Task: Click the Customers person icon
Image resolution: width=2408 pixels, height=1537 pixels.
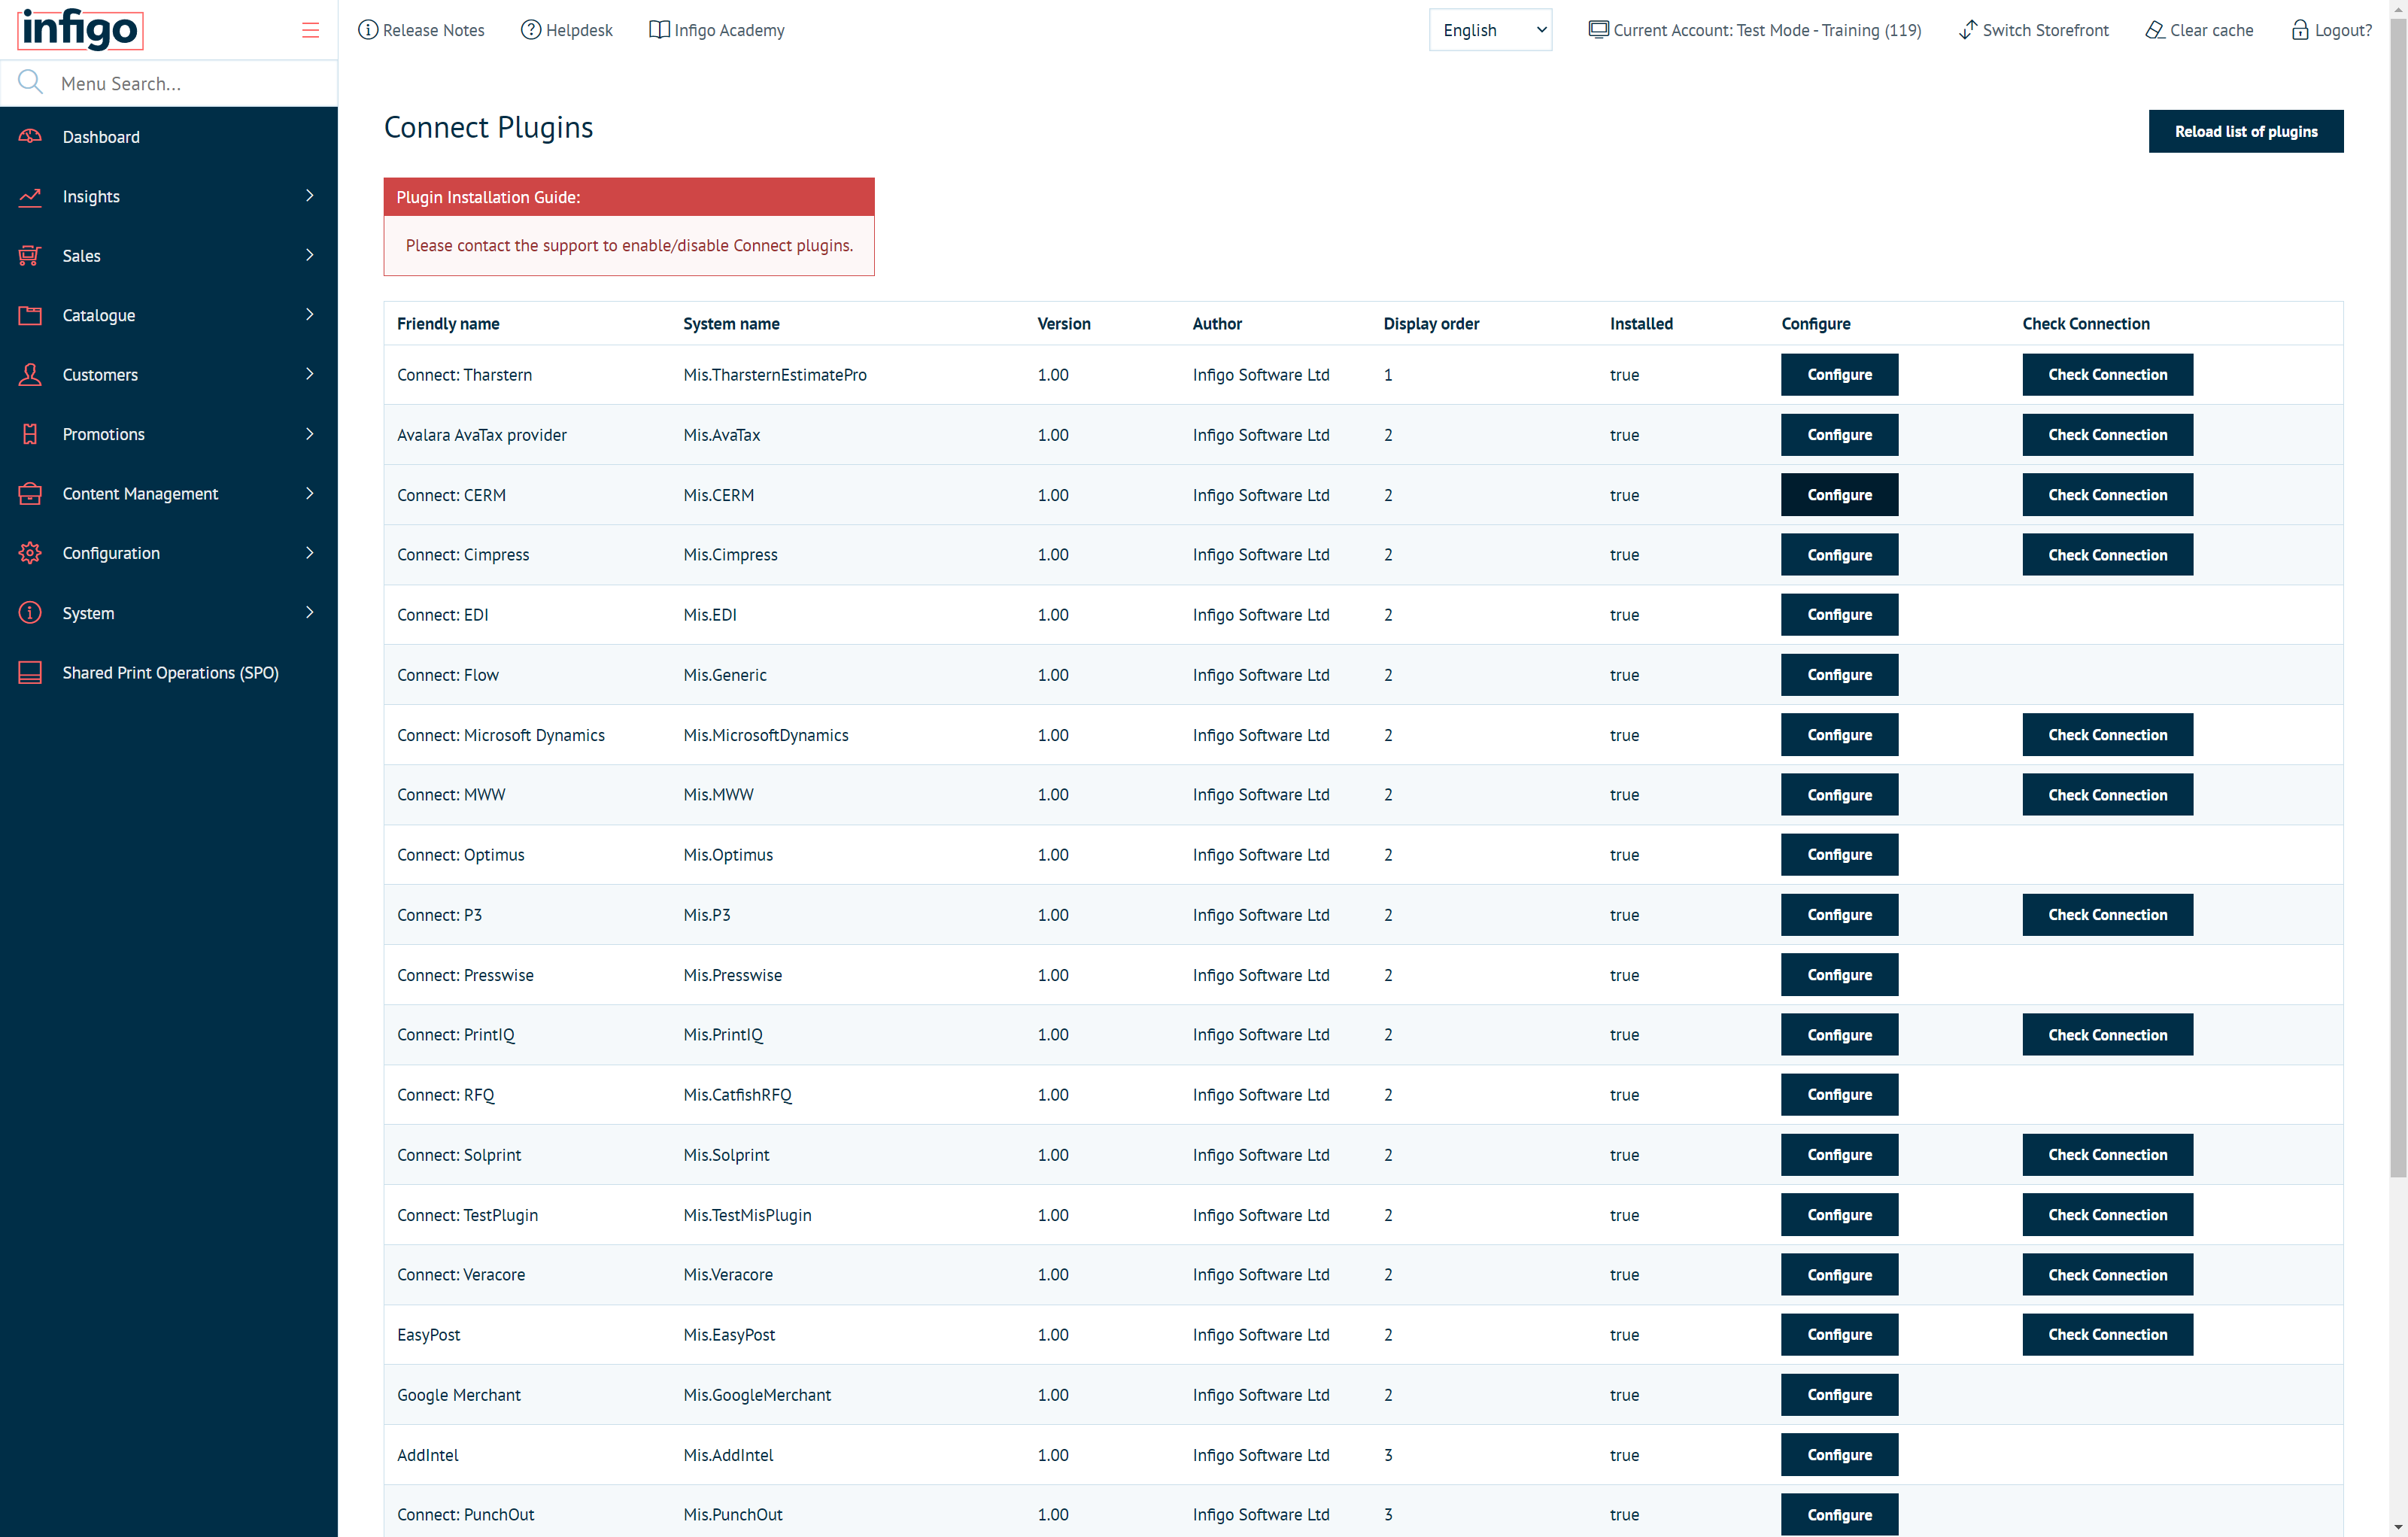Action: tap(30, 374)
